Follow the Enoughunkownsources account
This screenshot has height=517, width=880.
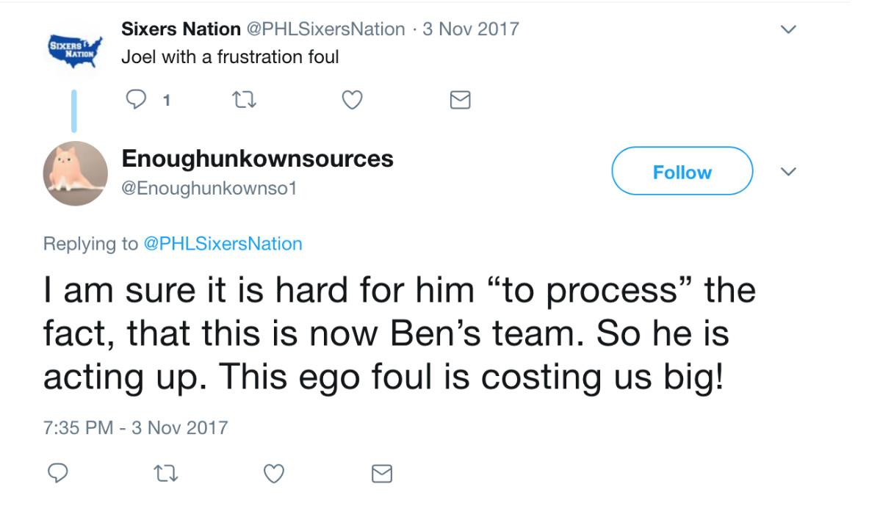click(x=682, y=172)
